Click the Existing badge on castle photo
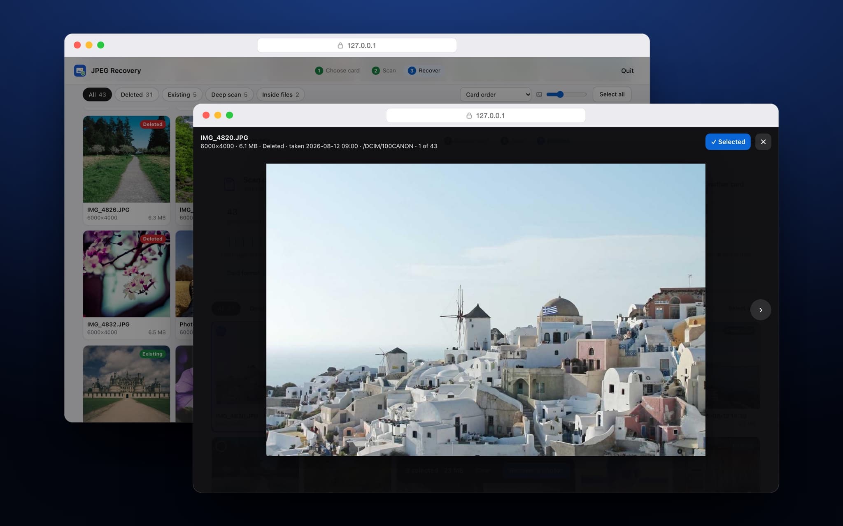Viewport: 843px width, 526px height. (152, 354)
